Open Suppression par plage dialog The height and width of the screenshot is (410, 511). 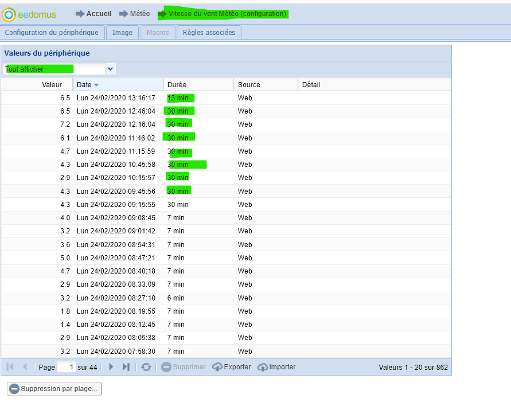pyautogui.click(x=54, y=389)
